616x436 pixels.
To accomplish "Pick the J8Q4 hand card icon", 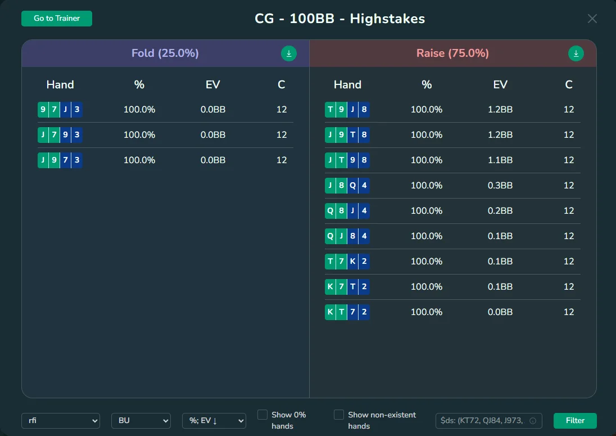I will [x=347, y=186].
